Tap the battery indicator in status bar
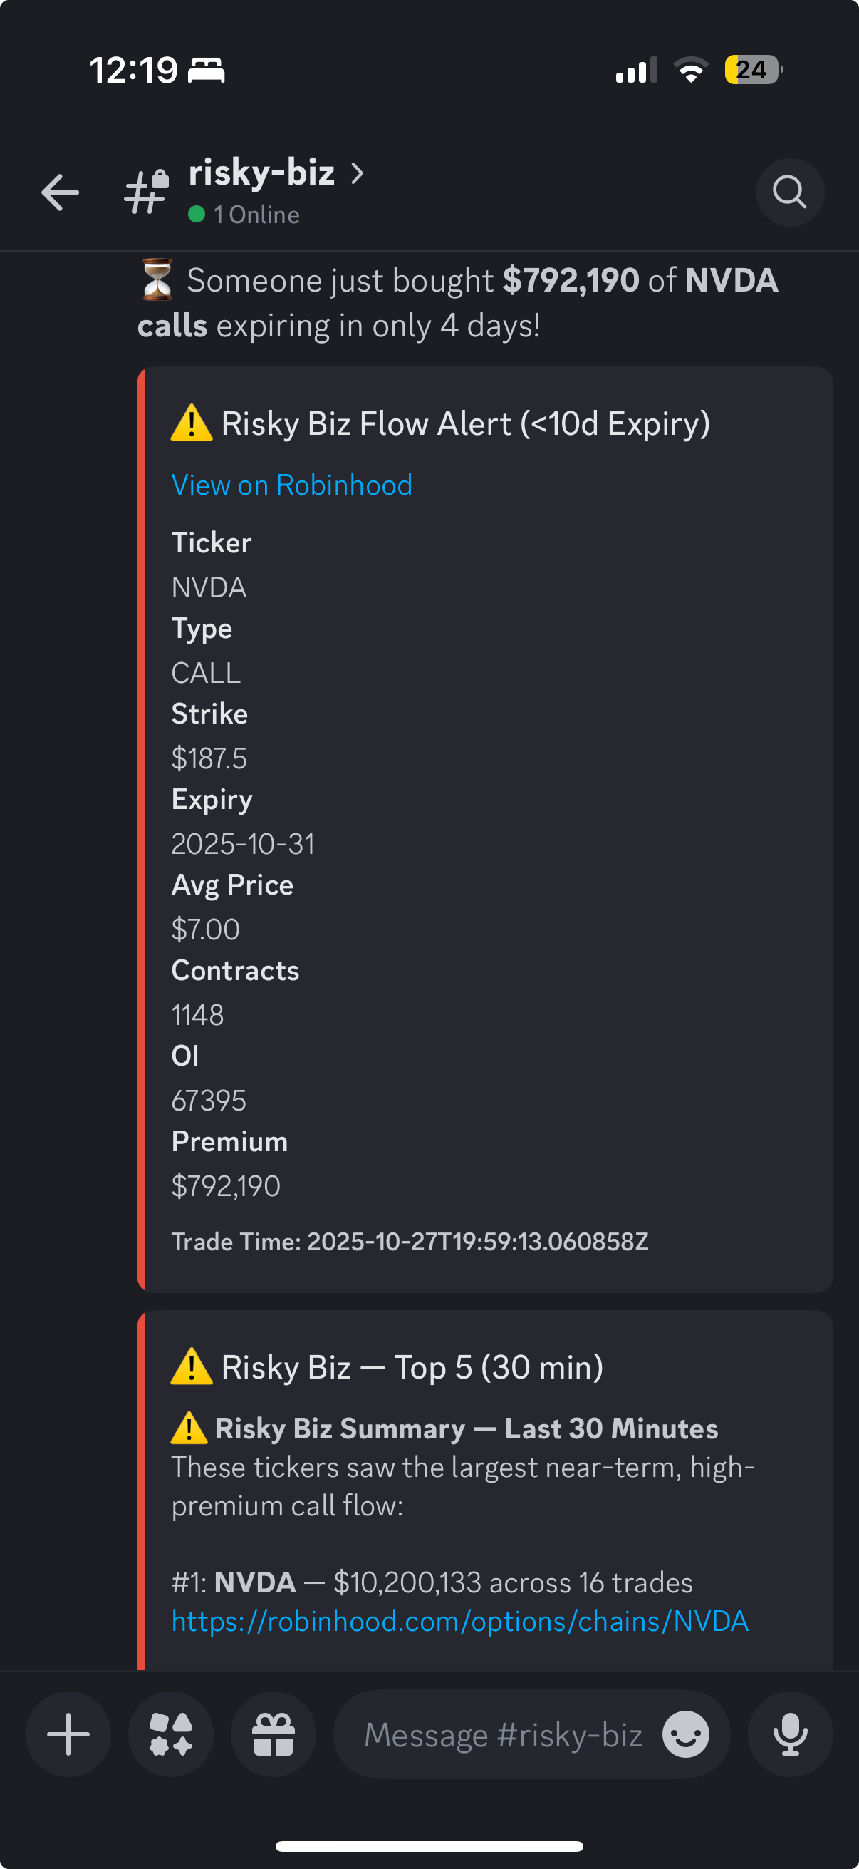The height and width of the screenshot is (1869, 859). (x=753, y=71)
